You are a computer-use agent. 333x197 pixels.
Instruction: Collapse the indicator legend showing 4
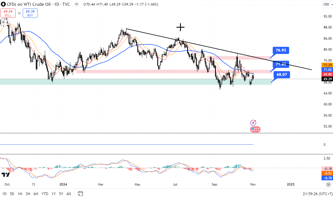pos(5,22)
